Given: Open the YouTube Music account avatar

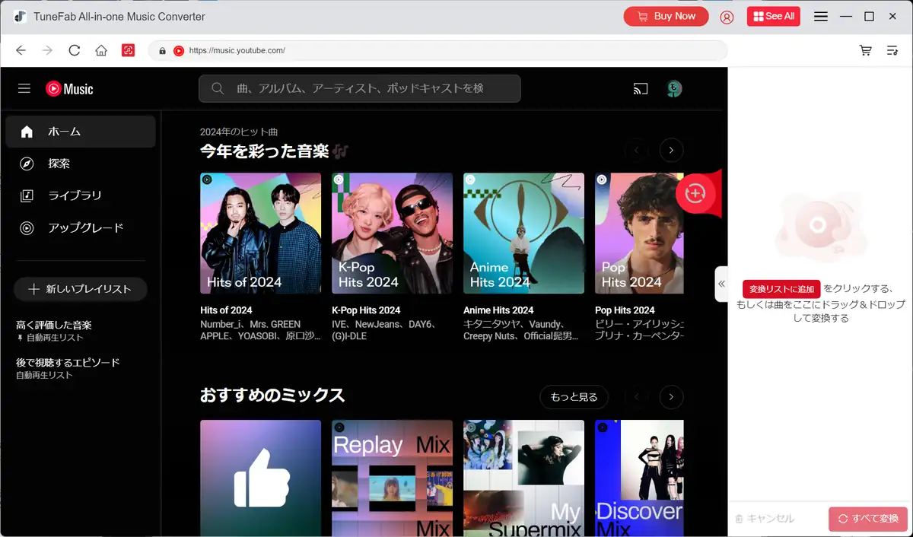Looking at the screenshot, I should (x=674, y=88).
